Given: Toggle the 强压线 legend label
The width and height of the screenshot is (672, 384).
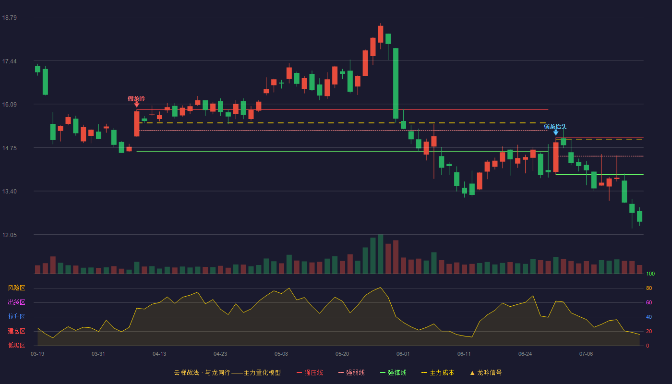Looking at the screenshot, I should click(313, 373).
